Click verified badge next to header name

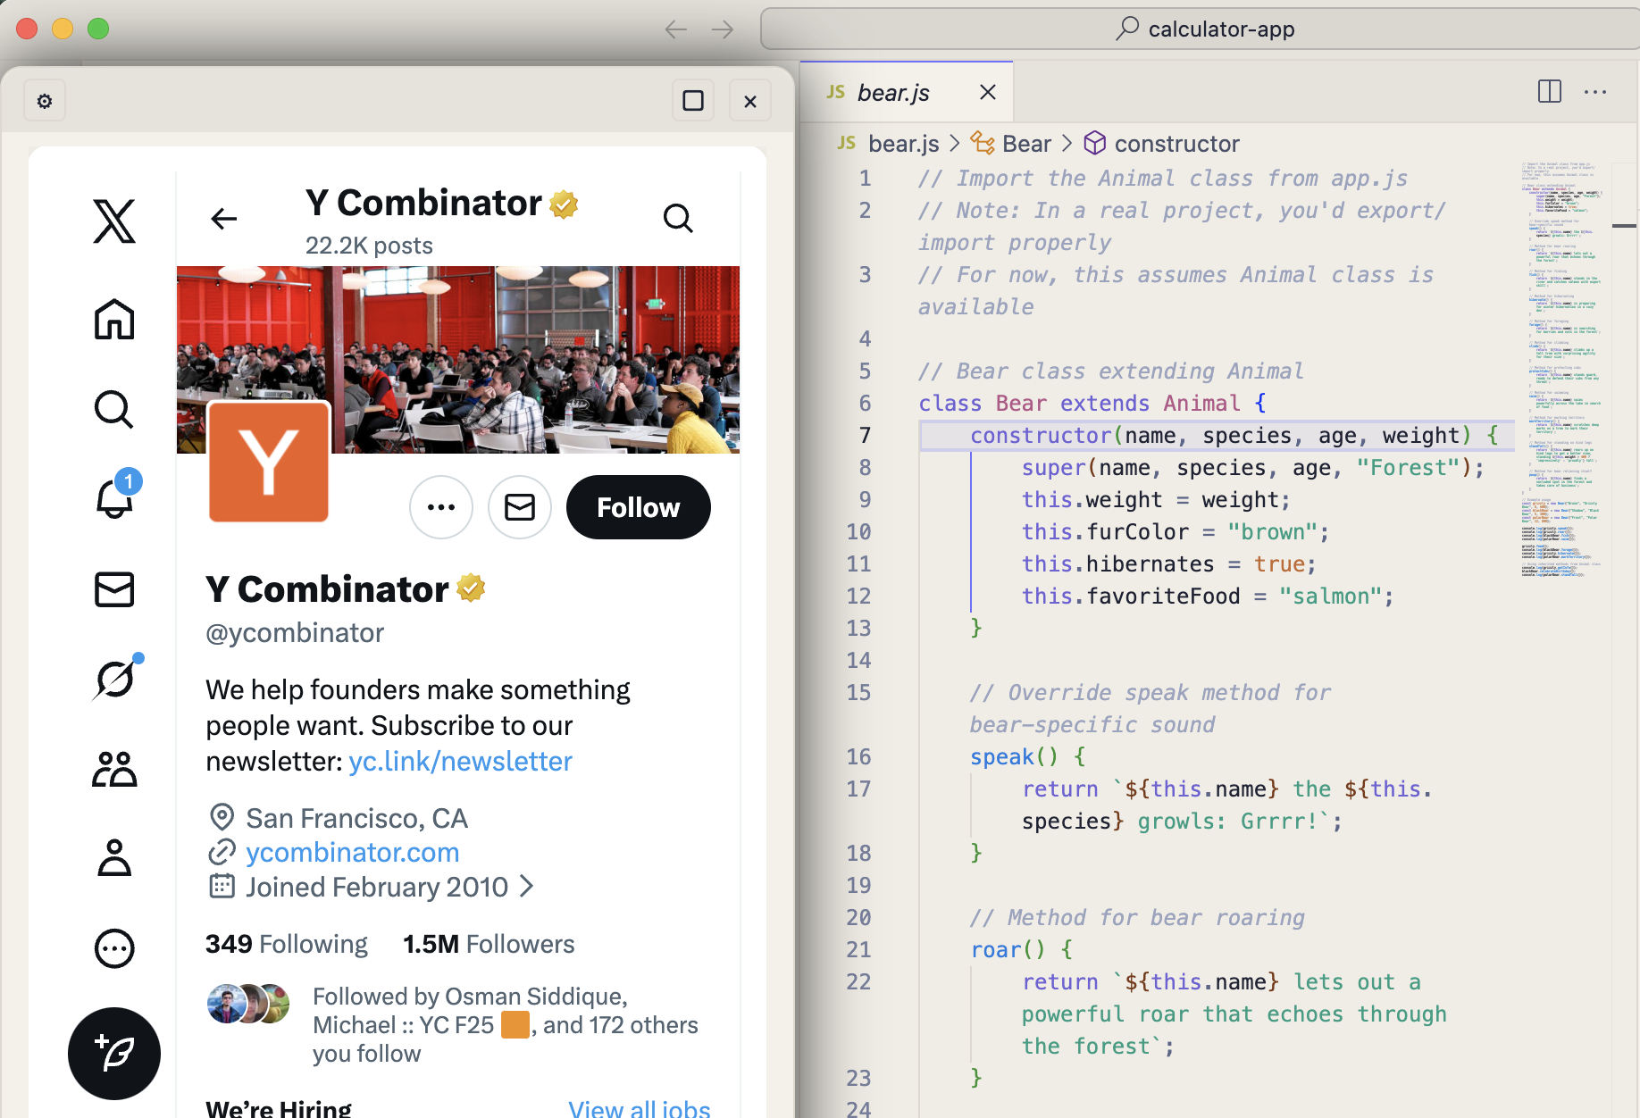point(564,204)
